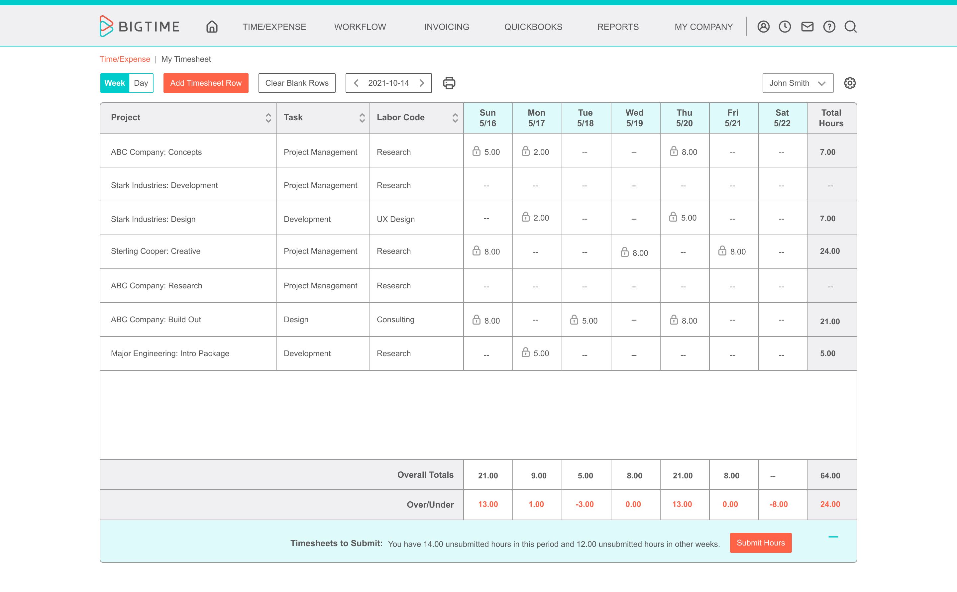Screen dimensions: 957x592
Task: Click the Submit Hours button
Action: pyautogui.click(x=760, y=543)
